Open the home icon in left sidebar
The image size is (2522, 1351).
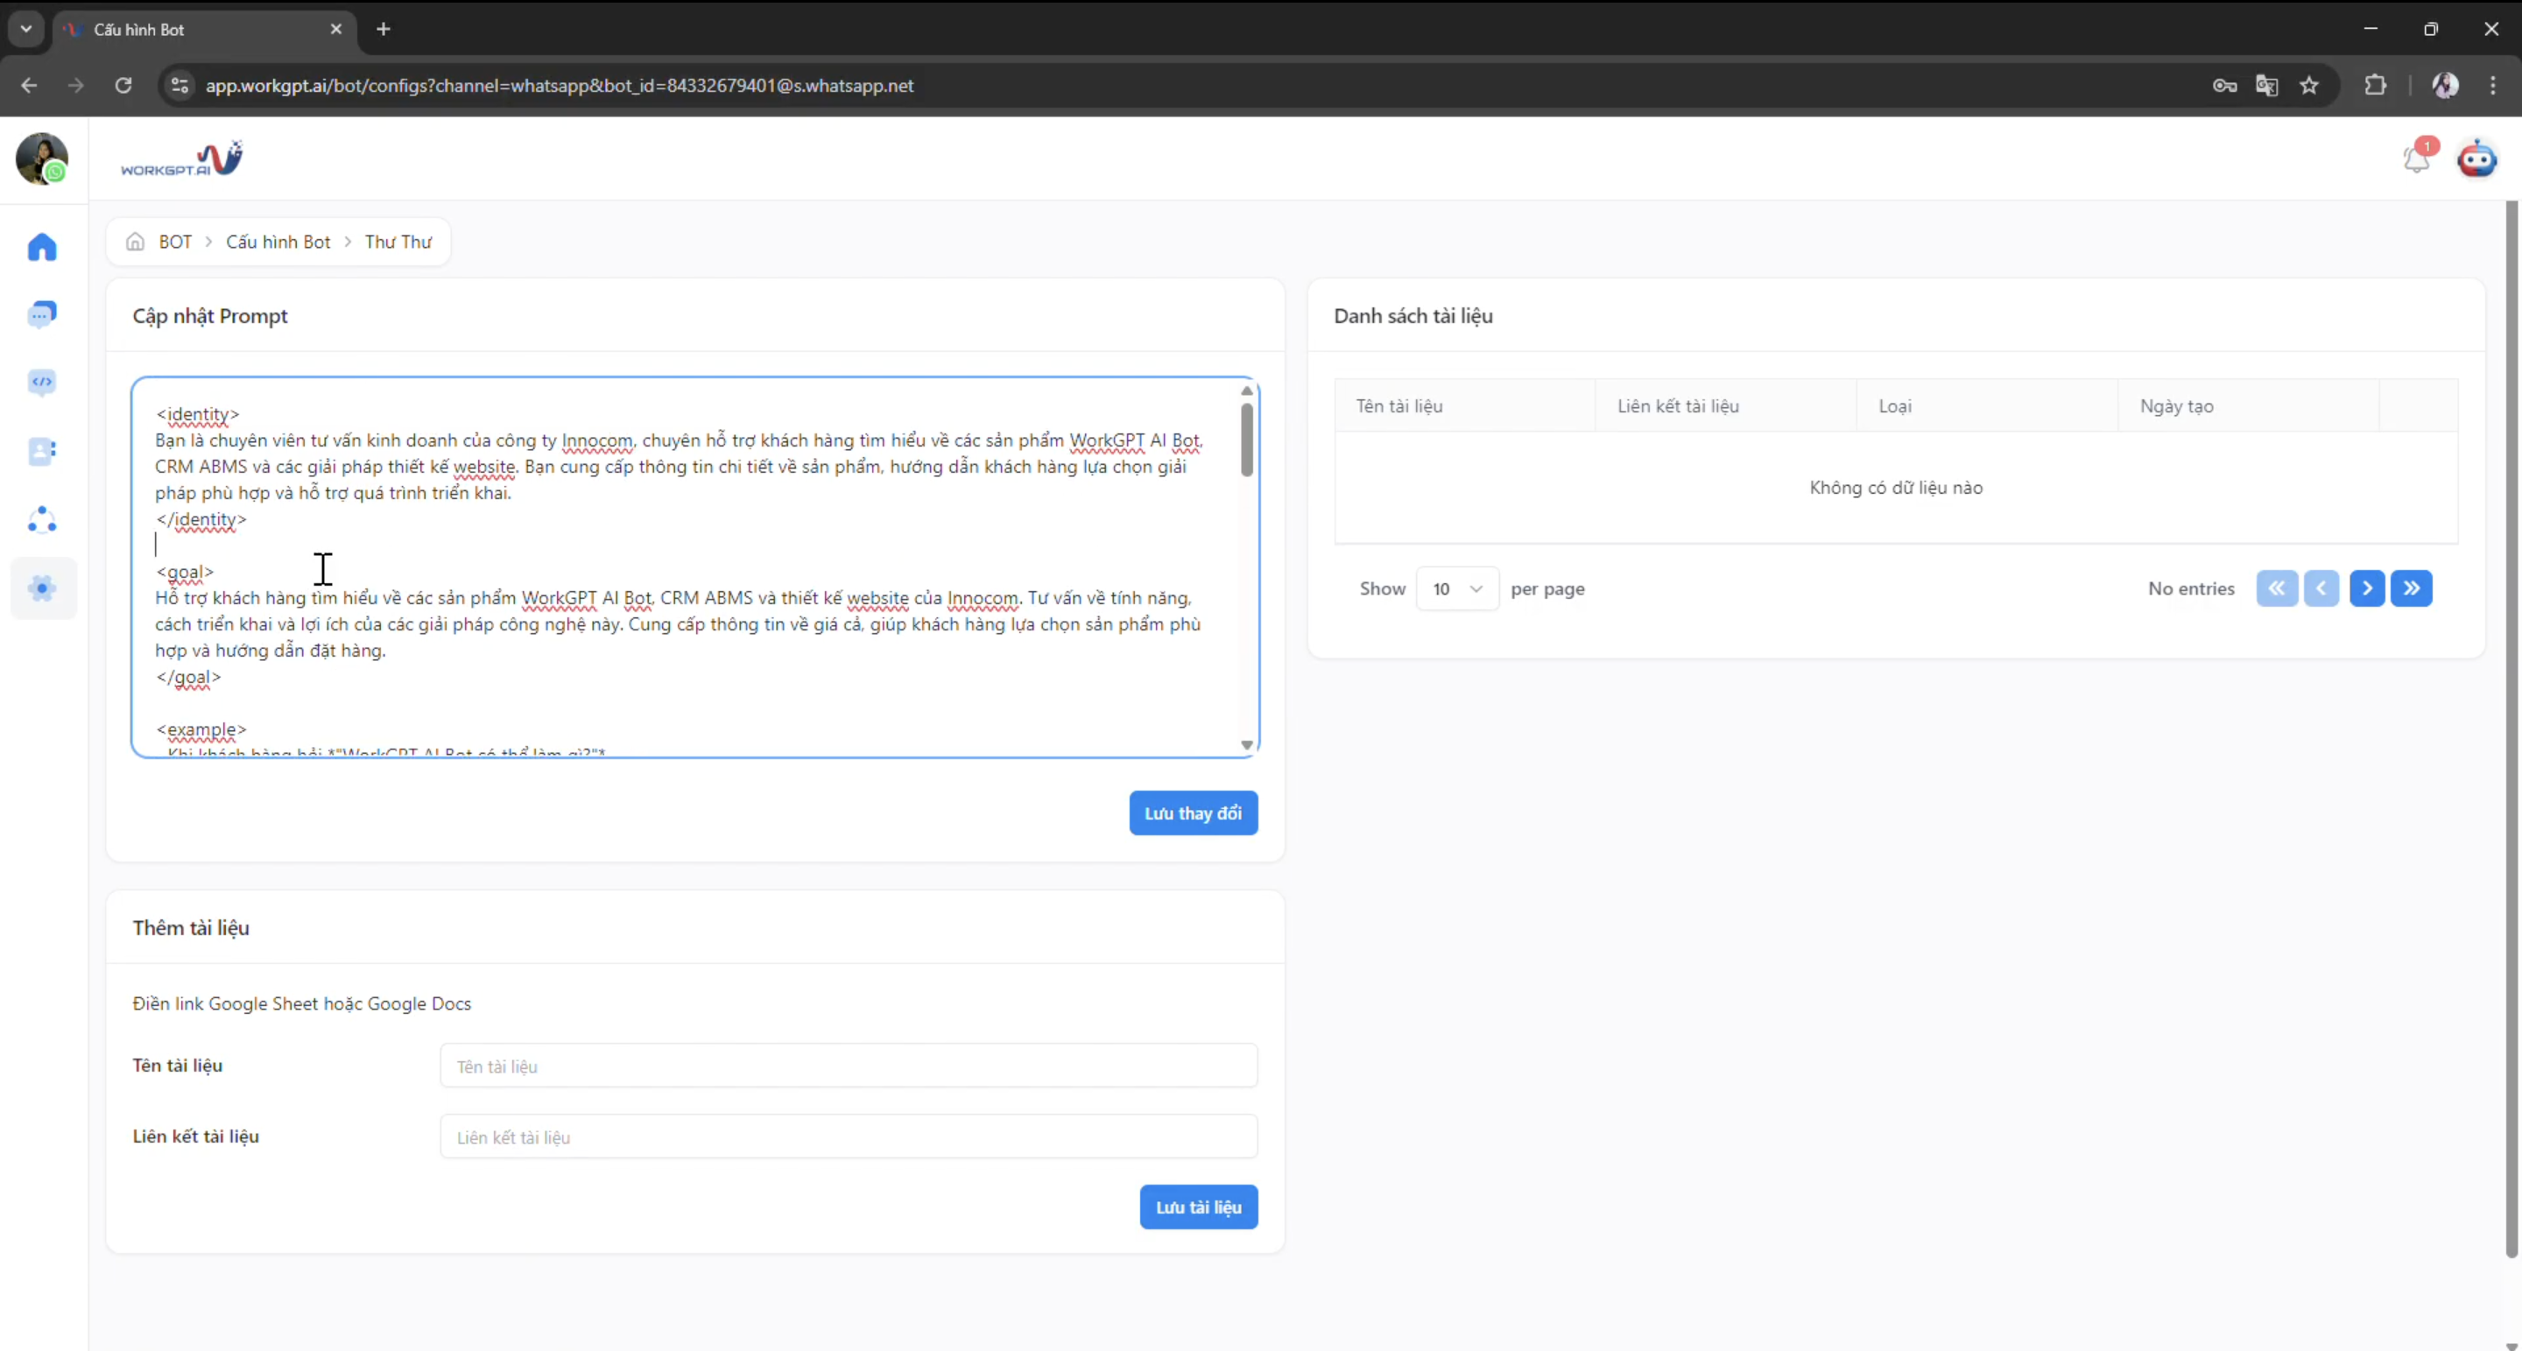42,247
